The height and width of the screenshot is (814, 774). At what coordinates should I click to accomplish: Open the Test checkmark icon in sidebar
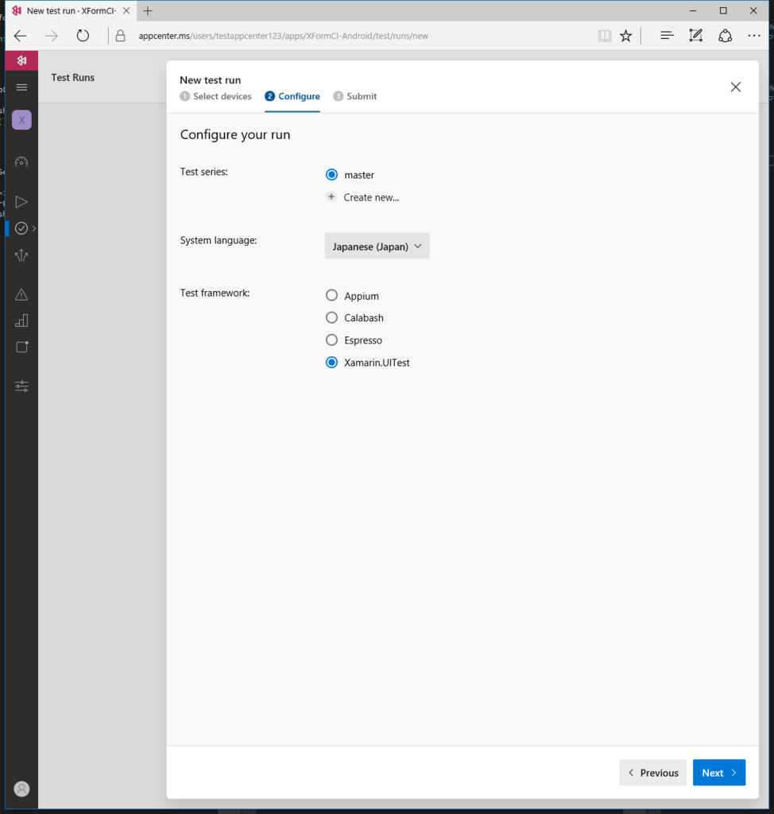click(21, 228)
